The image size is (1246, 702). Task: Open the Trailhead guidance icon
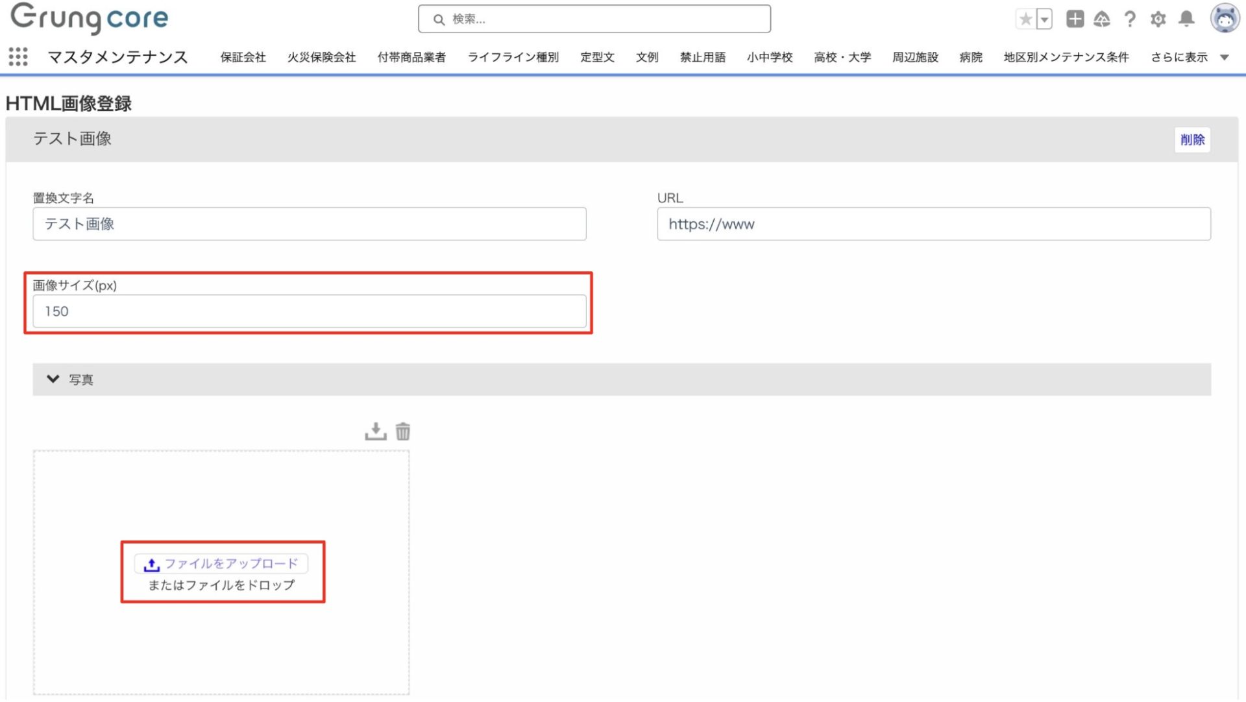(1102, 19)
